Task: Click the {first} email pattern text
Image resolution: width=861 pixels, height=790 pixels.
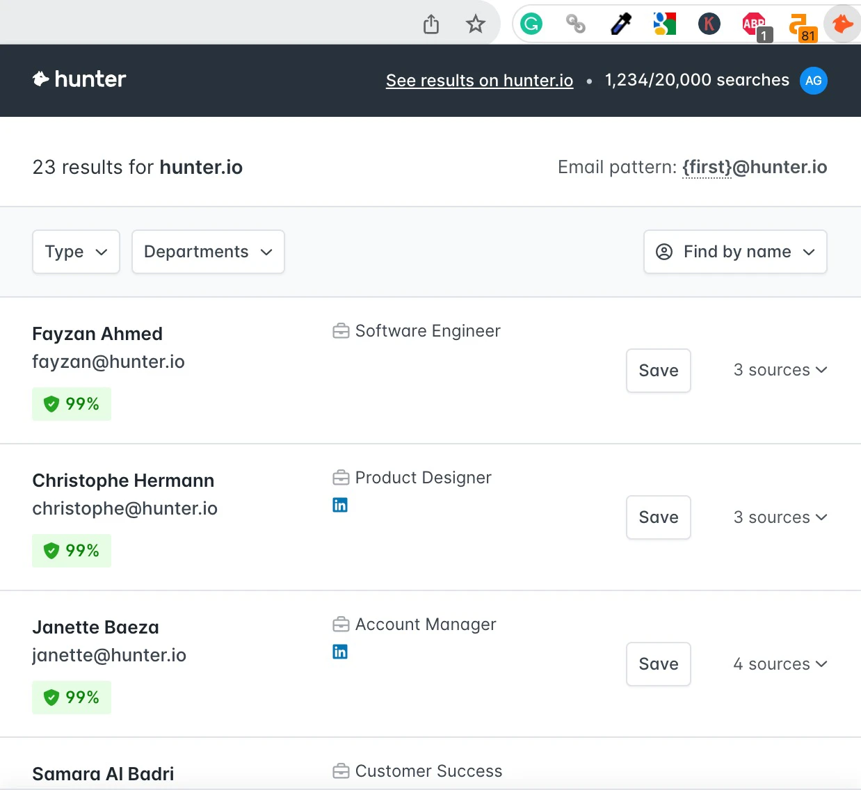Action: (x=707, y=168)
